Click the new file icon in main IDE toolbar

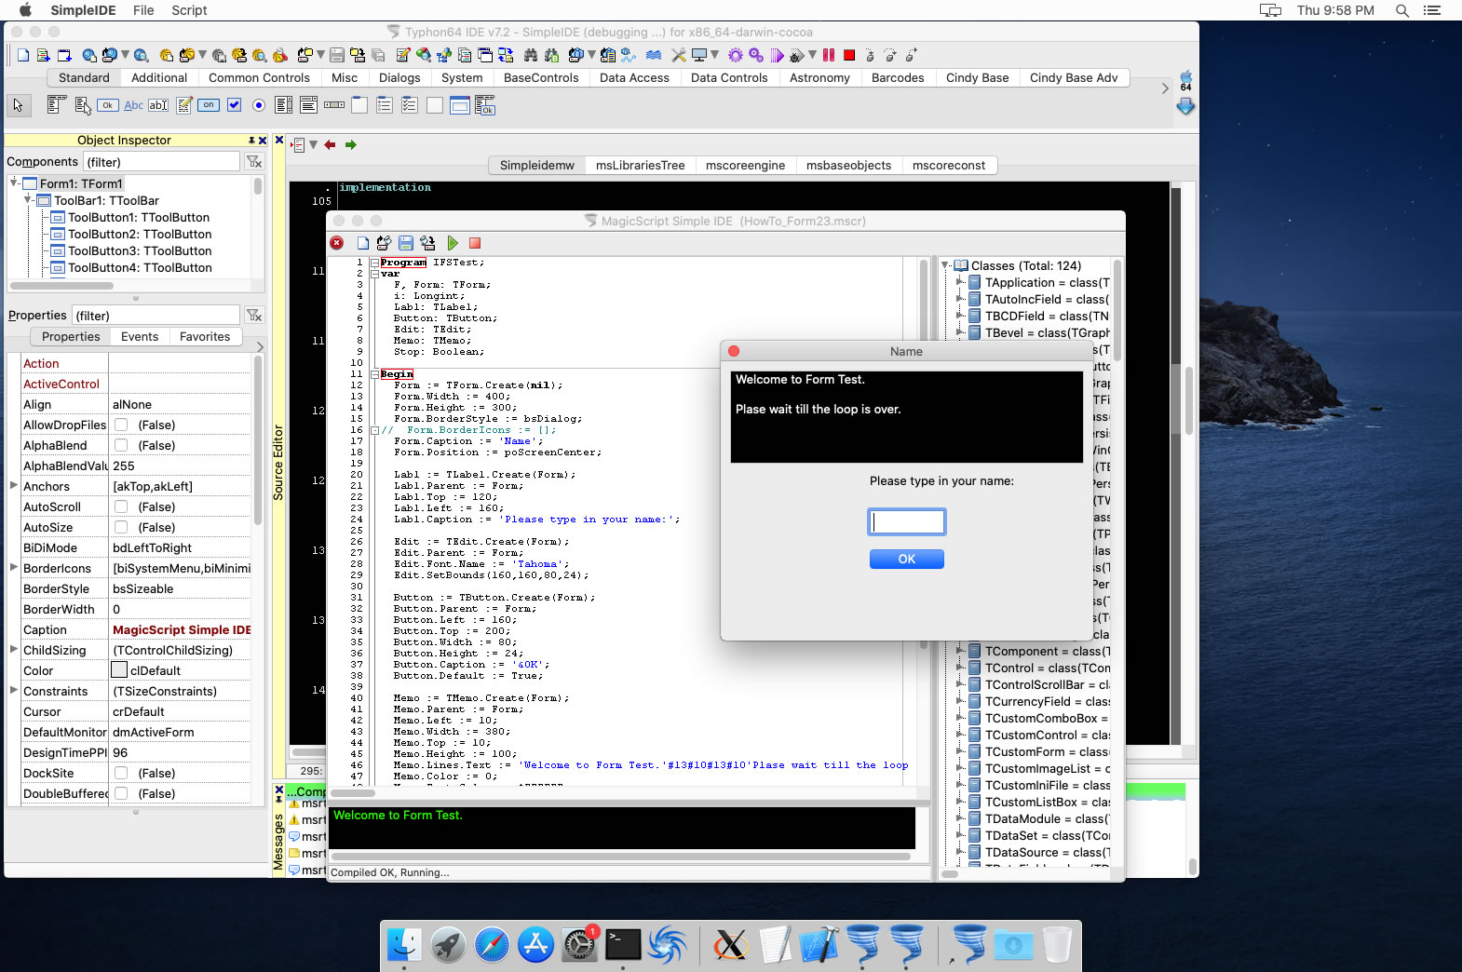pyautogui.click(x=23, y=55)
